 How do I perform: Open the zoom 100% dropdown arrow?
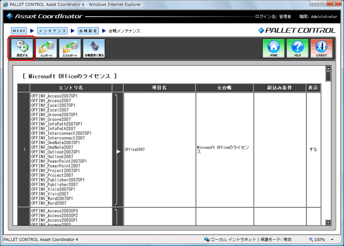(x=332, y=240)
